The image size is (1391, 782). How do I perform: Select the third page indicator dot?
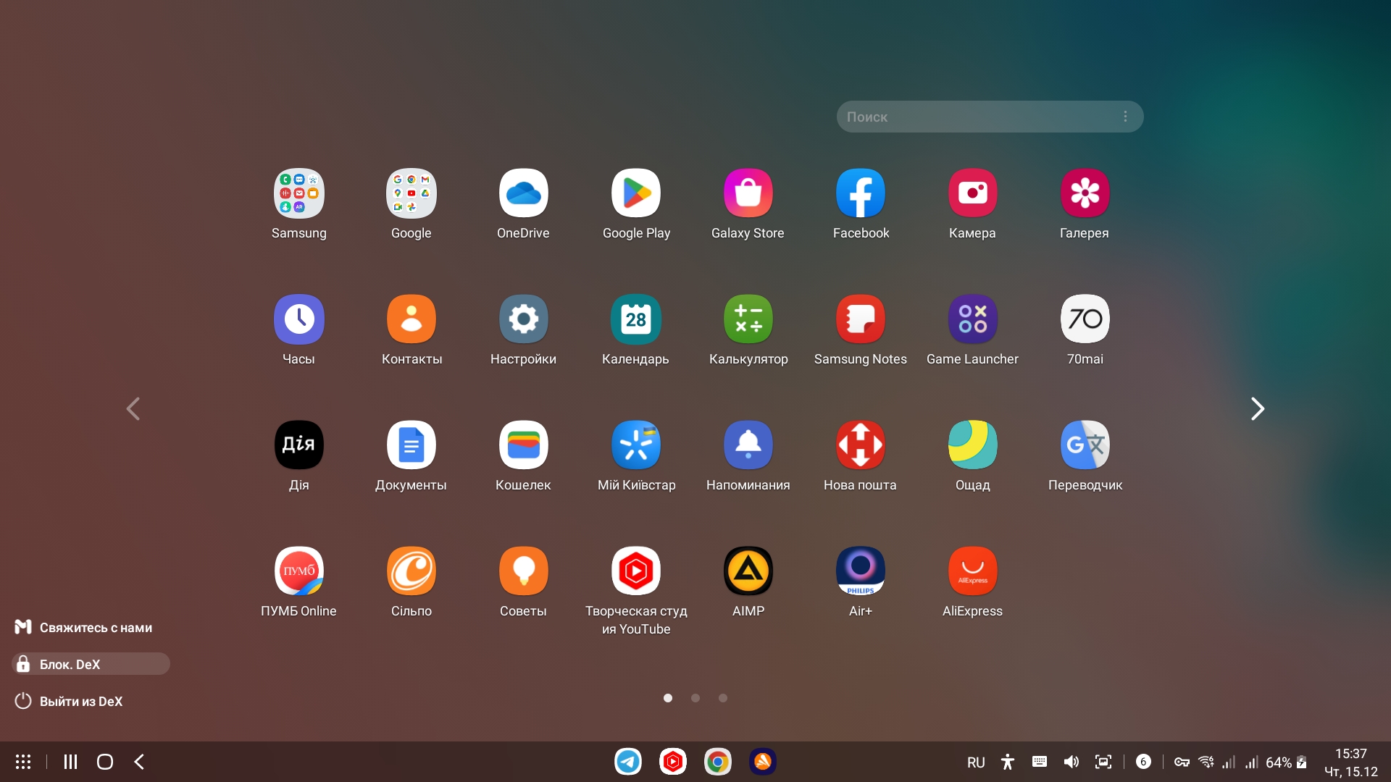[723, 698]
